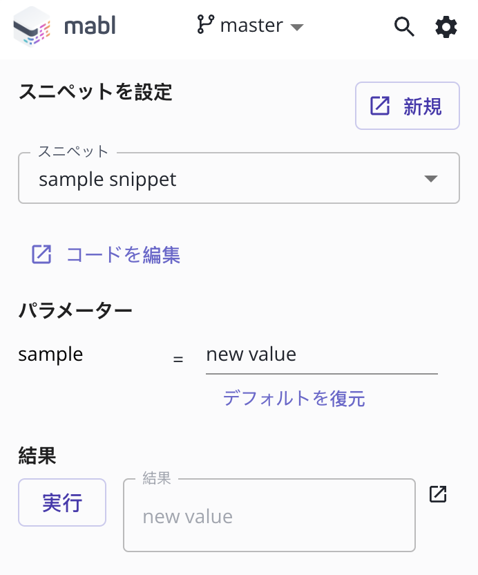The height and width of the screenshot is (575, 478).
Task: Open the スニペット sample snippet dropdown
Action: coord(239,178)
